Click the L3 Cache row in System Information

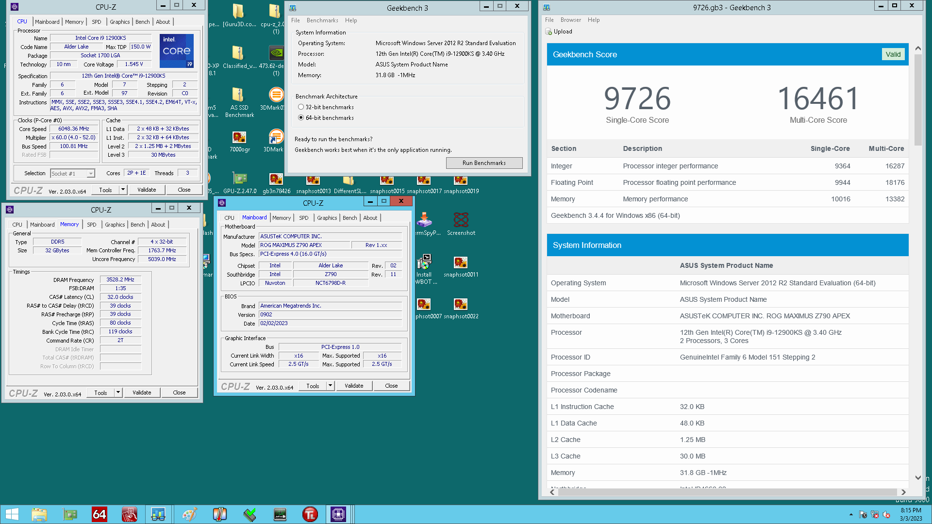(x=727, y=456)
